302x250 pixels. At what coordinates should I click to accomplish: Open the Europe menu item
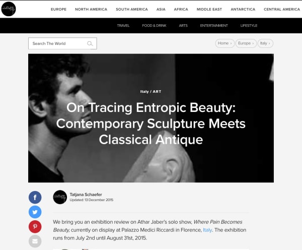(58, 9)
